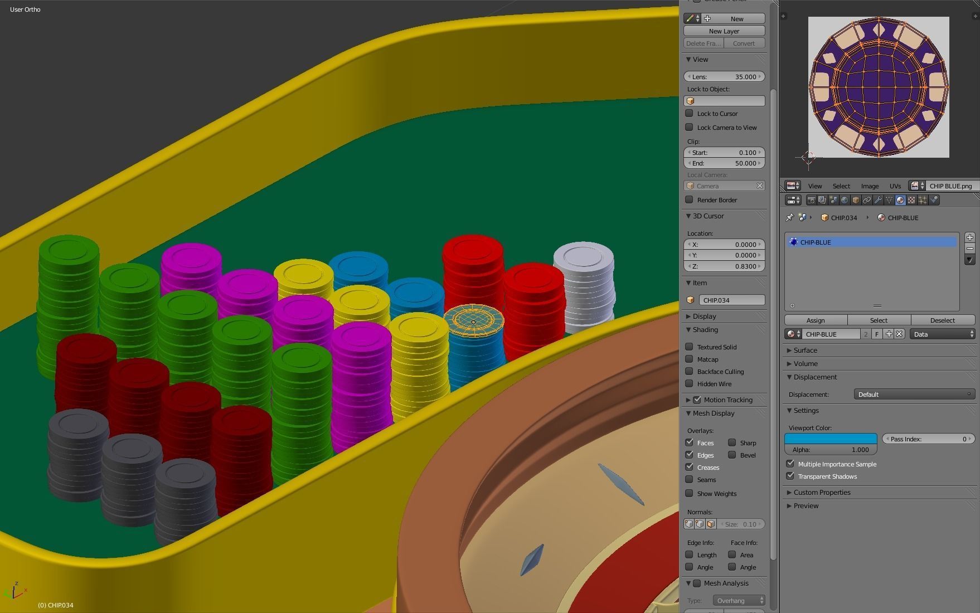Open the Texture properties tab (checker icon)
The height and width of the screenshot is (613, 980).
911,200
